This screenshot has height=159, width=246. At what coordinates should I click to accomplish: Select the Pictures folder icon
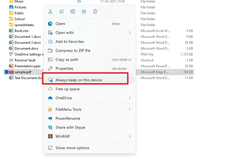pos(11,7)
